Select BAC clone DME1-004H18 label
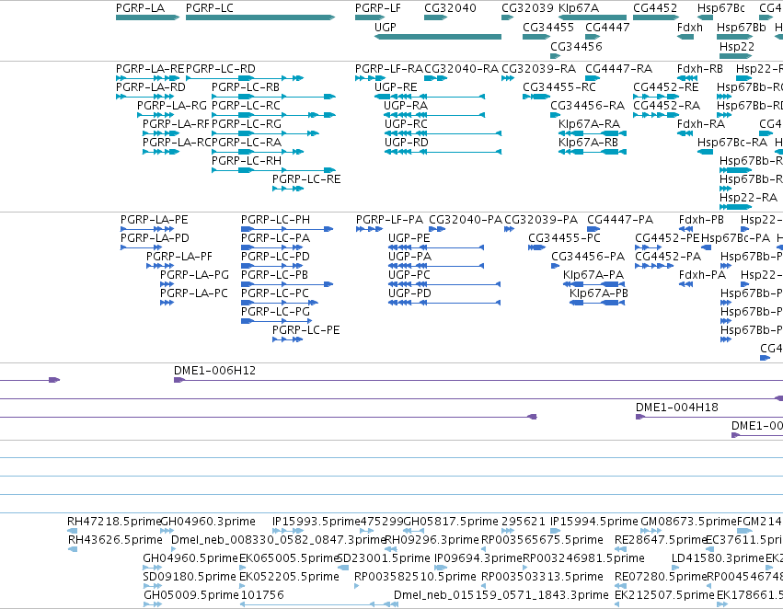Image resolution: width=783 pixels, height=609 pixels. [x=676, y=408]
